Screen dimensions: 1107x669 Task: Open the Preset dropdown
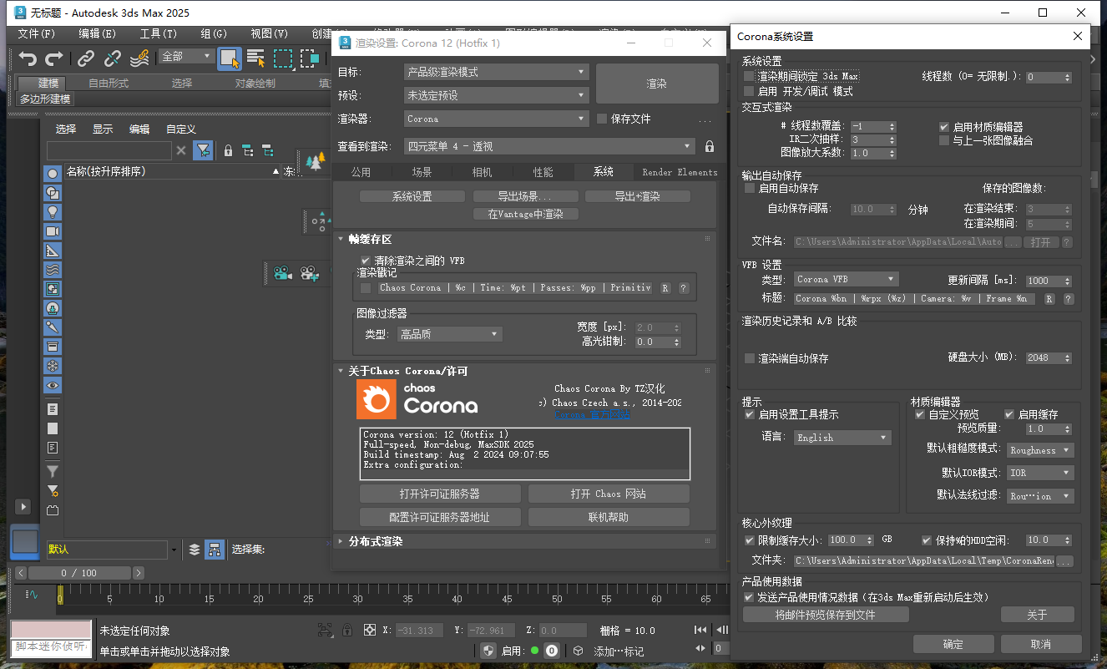click(x=496, y=95)
